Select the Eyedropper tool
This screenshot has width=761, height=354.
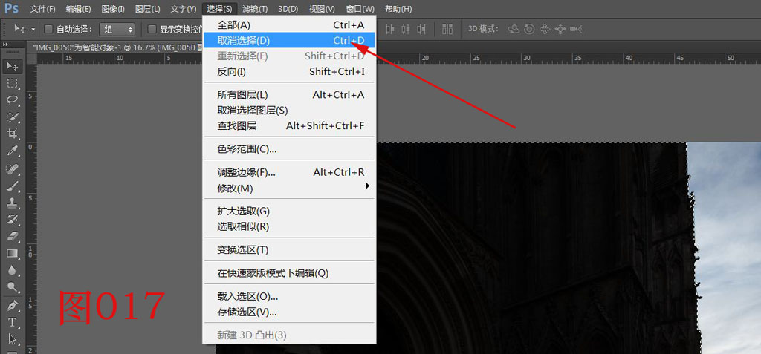[x=12, y=151]
